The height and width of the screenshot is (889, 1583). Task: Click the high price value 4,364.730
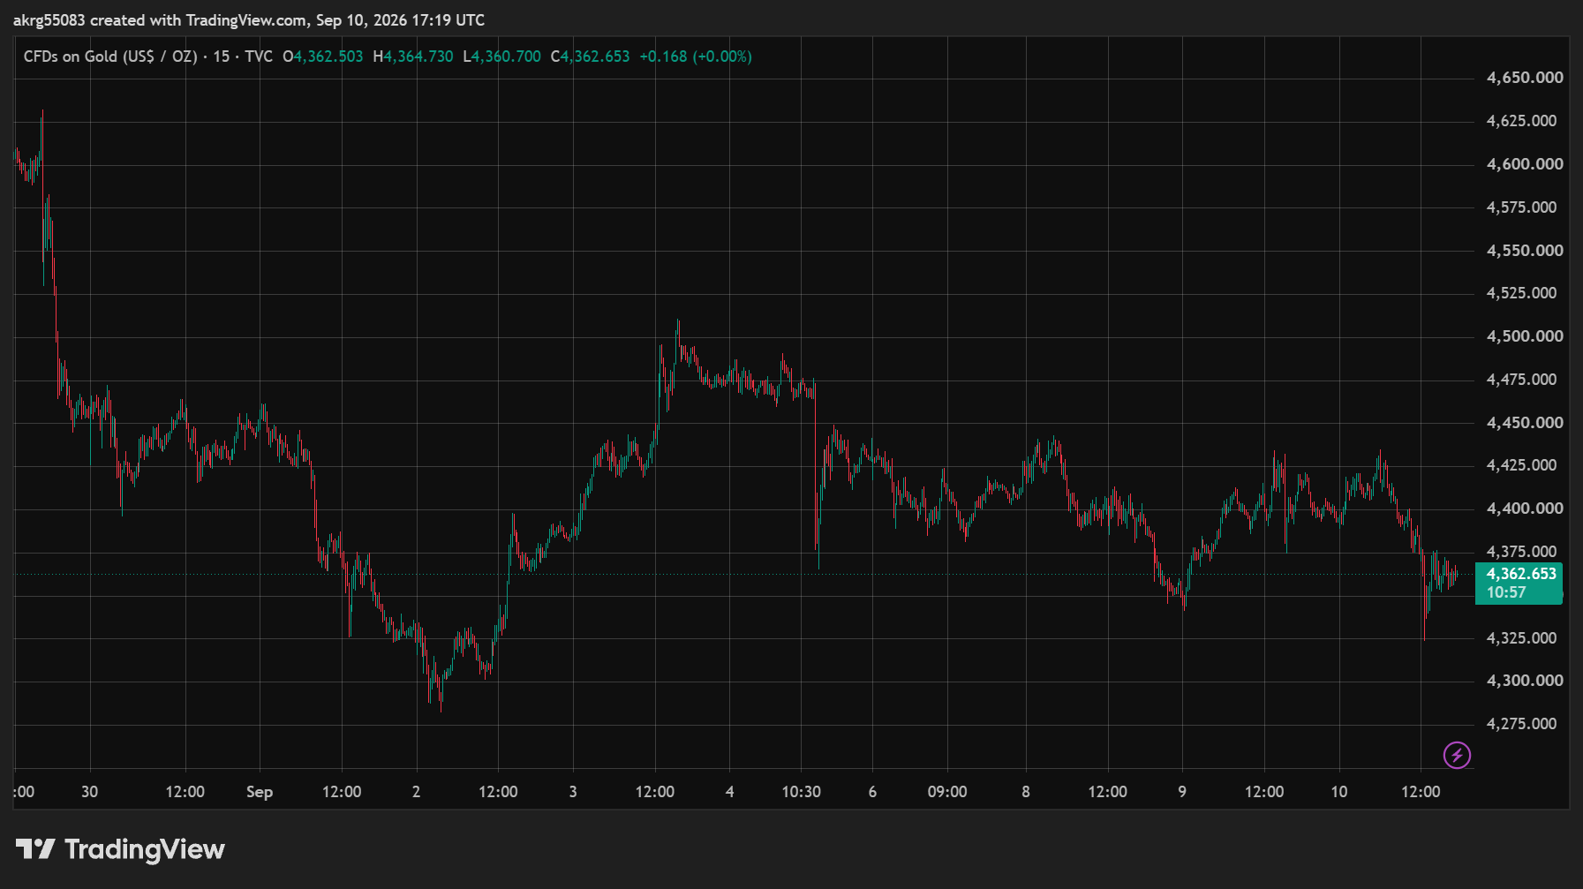click(418, 57)
